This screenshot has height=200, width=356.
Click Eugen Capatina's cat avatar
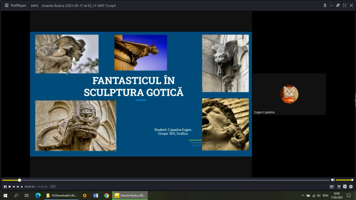pyautogui.click(x=289, y=94)
